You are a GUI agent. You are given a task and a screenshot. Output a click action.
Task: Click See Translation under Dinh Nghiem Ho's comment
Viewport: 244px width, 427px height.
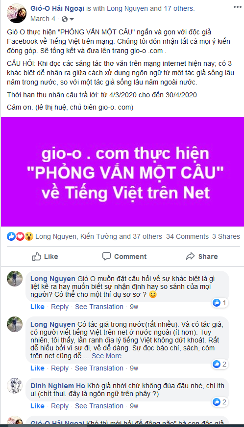99,406
